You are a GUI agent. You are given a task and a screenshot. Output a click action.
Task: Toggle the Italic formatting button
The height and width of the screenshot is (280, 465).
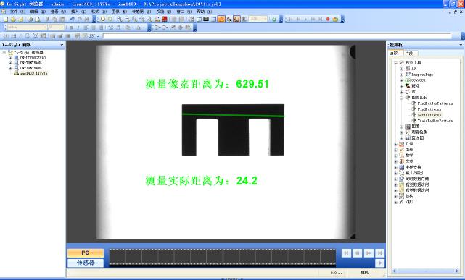click(78, 27)
